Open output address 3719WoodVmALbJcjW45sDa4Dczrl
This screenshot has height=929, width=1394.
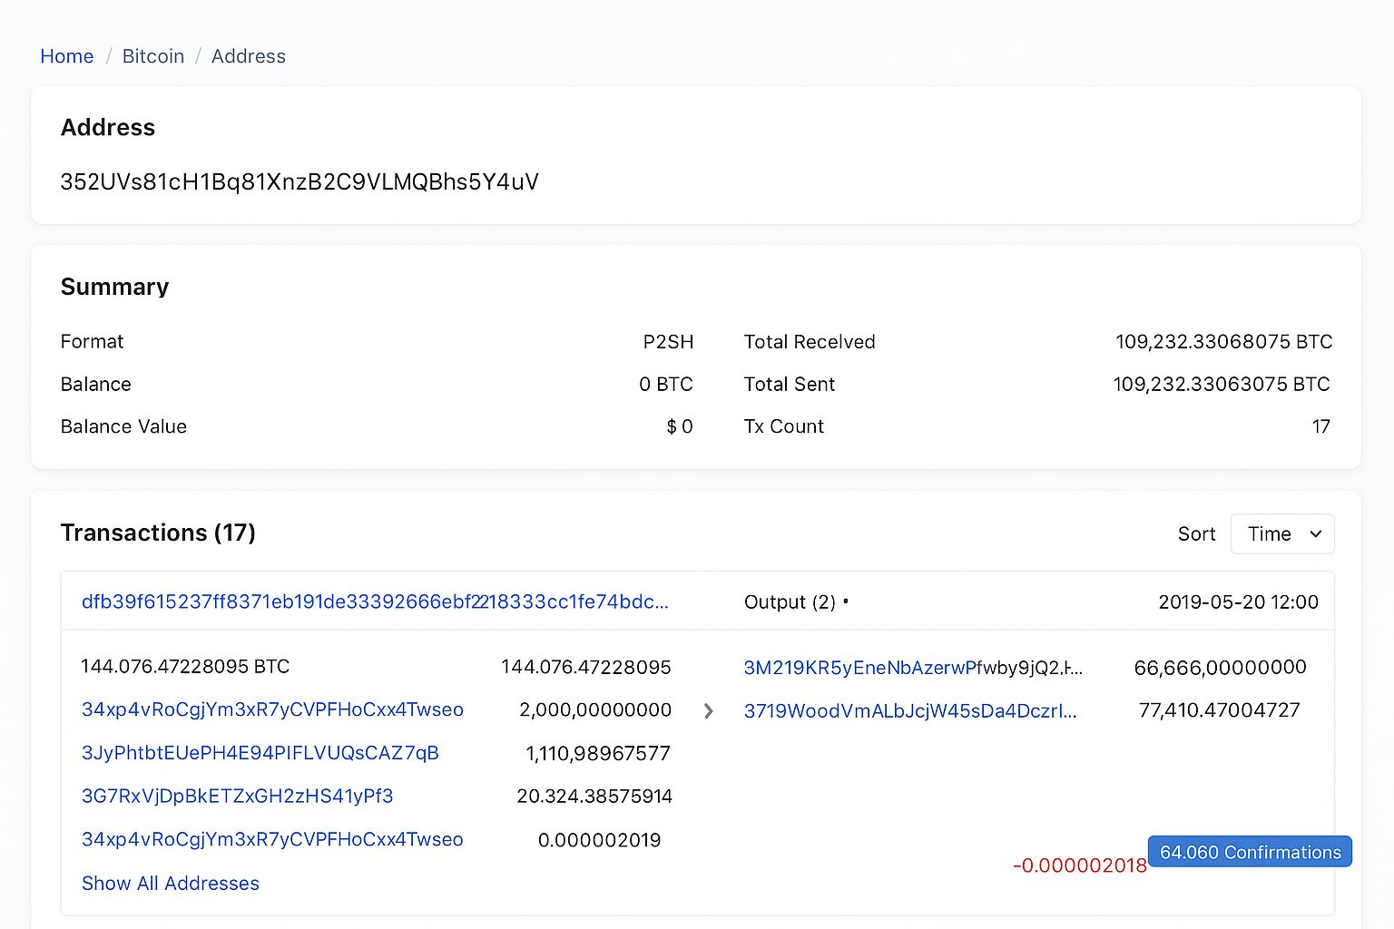coord(910,711)
